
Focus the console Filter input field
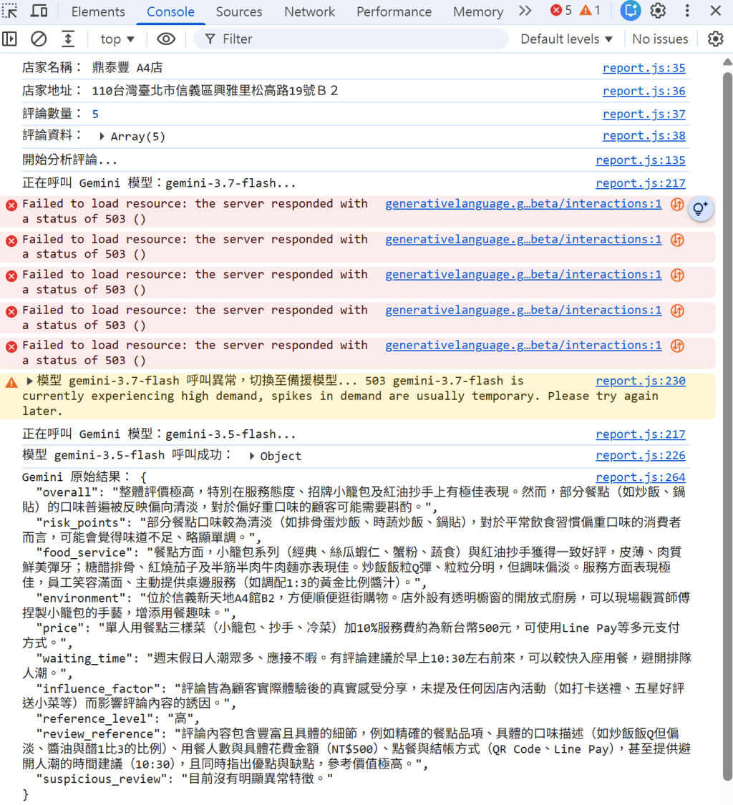click(x=351, y=39)
